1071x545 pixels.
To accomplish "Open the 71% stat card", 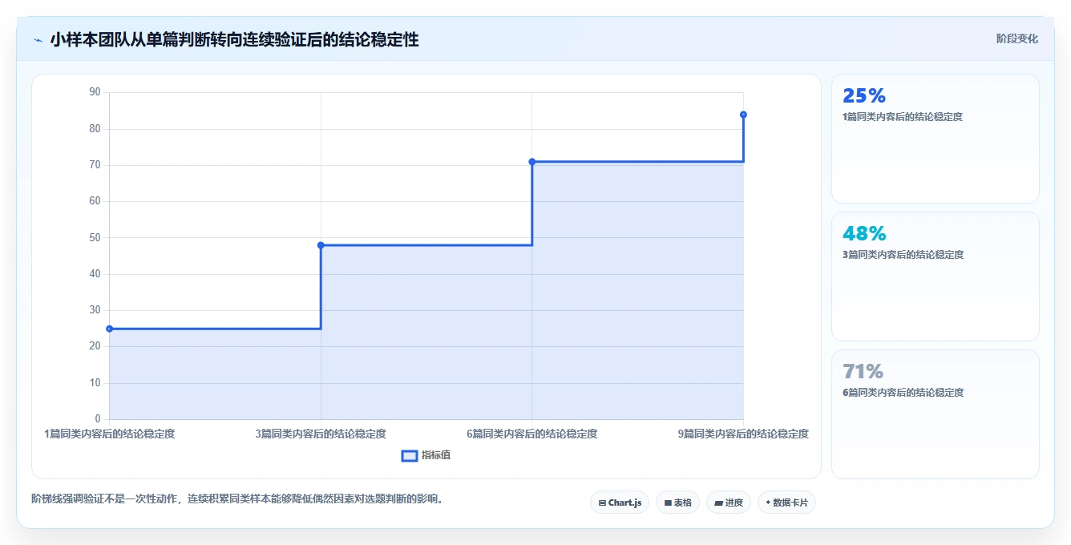I will (935, 414).
